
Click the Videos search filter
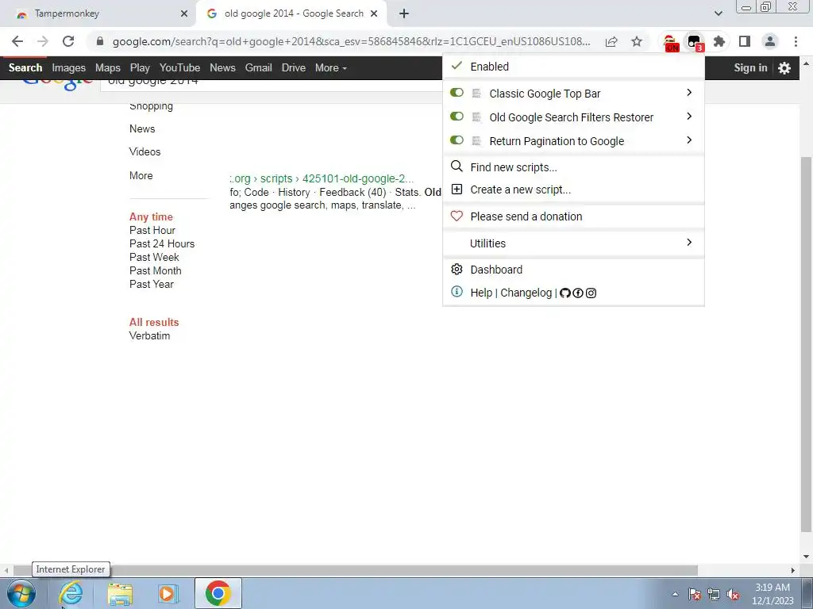point(144,151)
